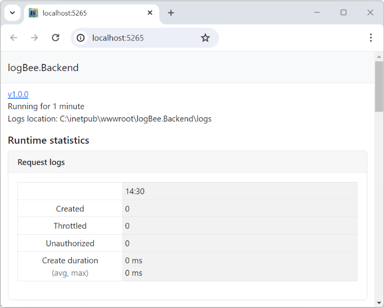
Task: Open a new tab with plus button
Action: tap(171, 13)
